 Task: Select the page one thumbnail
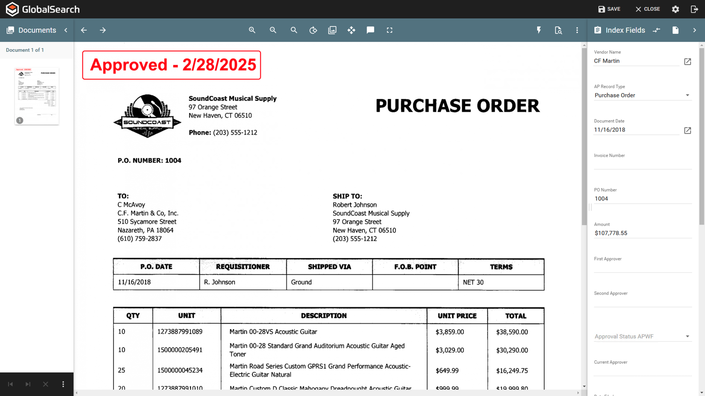[36, 96]
